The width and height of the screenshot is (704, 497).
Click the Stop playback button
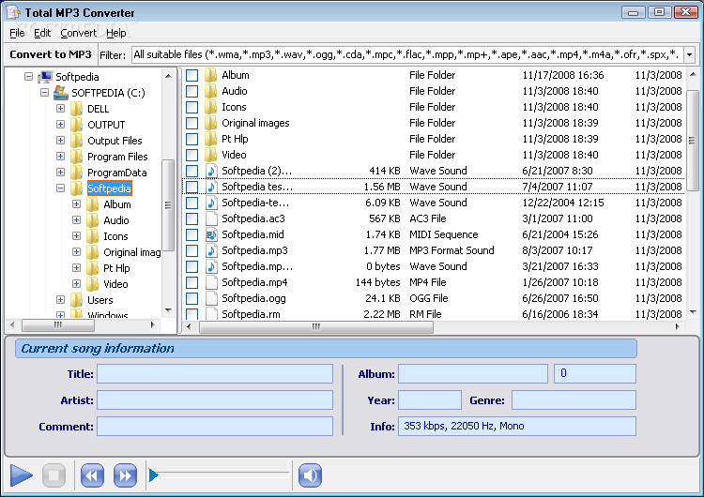54,475
